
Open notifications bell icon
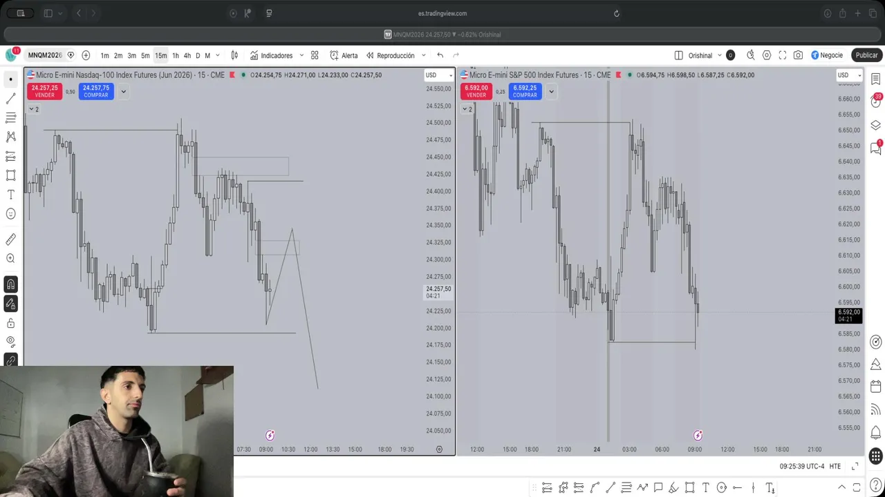click(875, 433)
